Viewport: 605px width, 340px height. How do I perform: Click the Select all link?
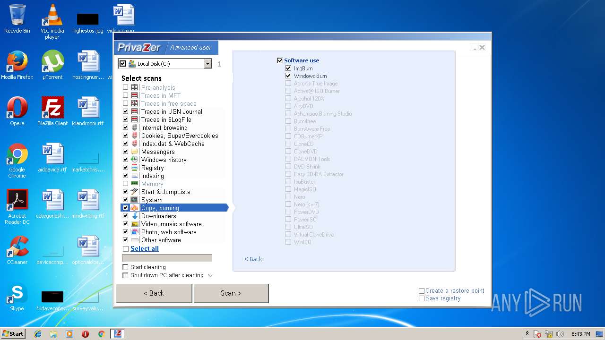click(x=145, y=248)
